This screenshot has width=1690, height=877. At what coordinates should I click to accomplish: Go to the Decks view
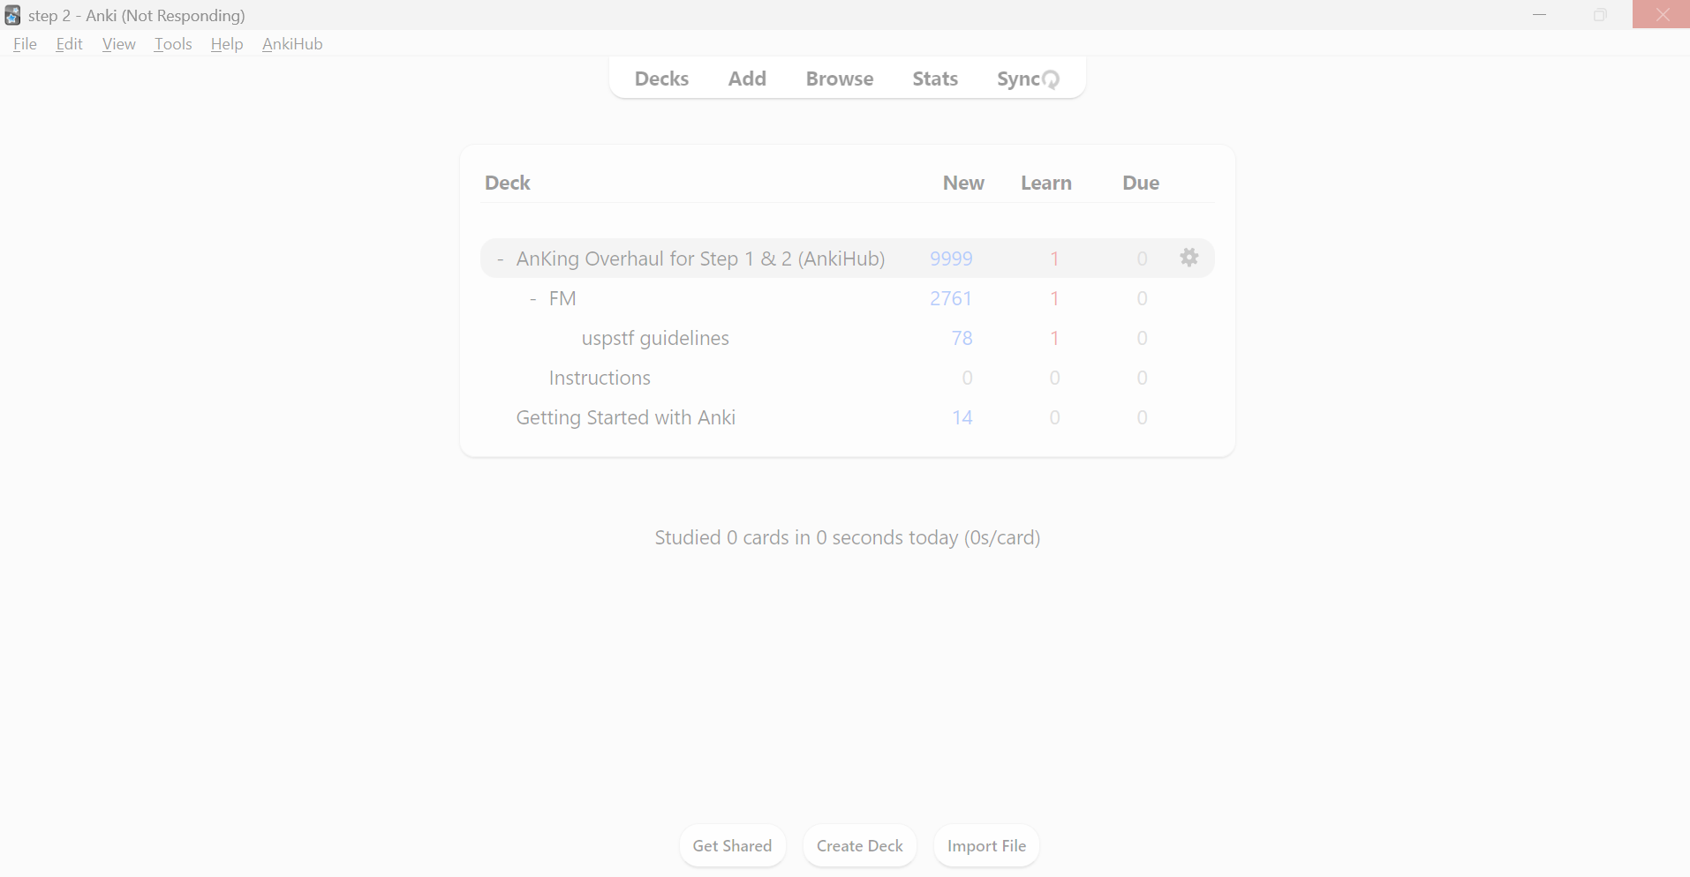coord(661,79)
